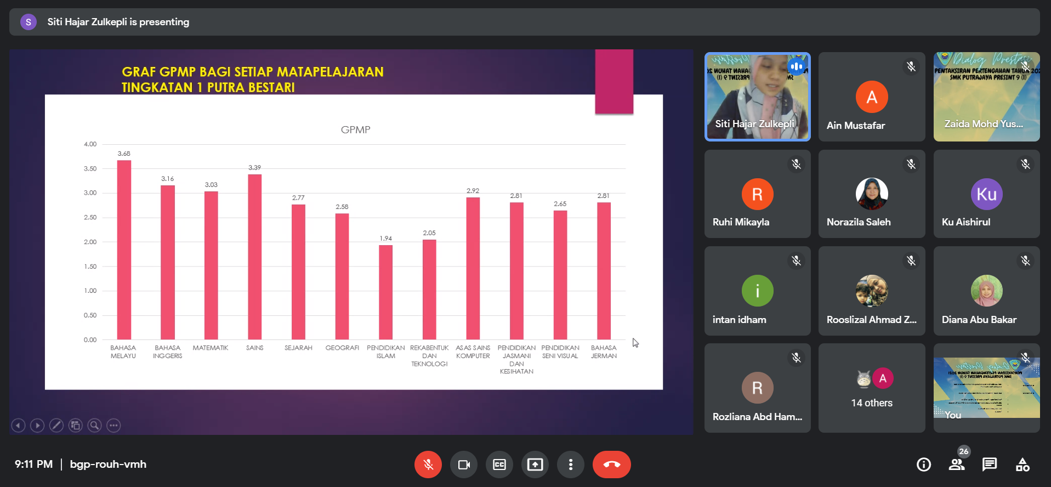Toggle the camera on

pos(464,465)
